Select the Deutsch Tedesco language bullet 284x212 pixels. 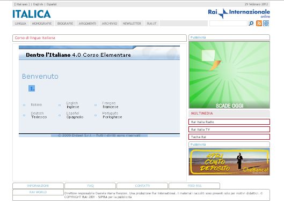pos(24,115)
